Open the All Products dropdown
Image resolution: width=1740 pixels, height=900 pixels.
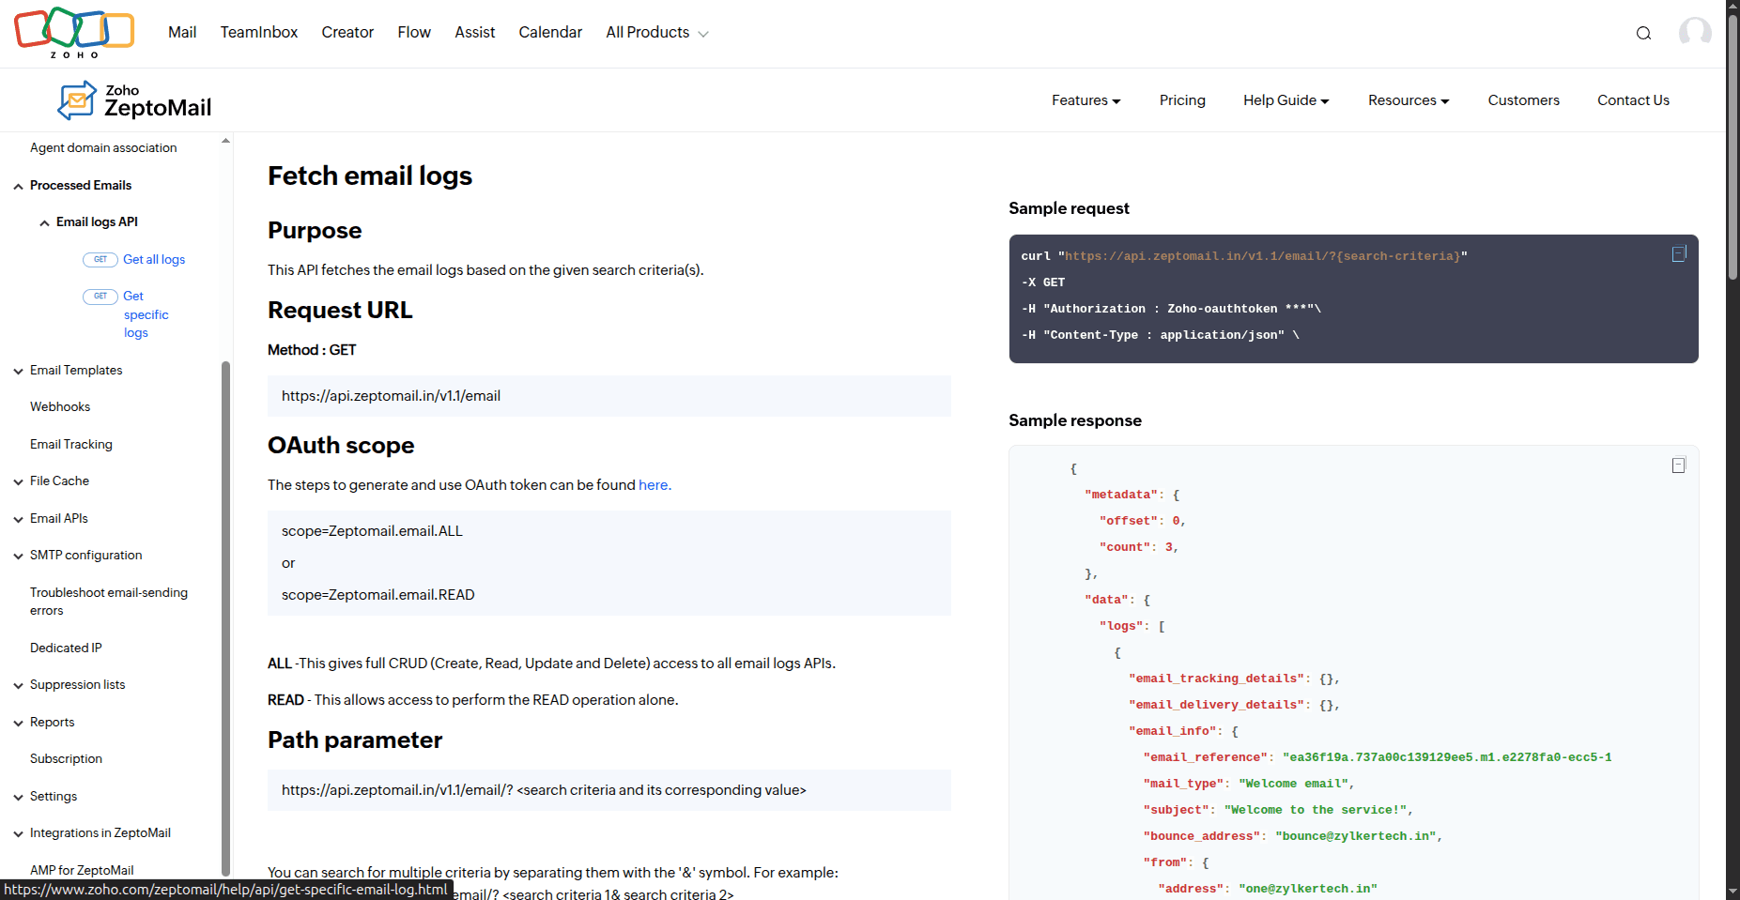click(x=656, y=33)
